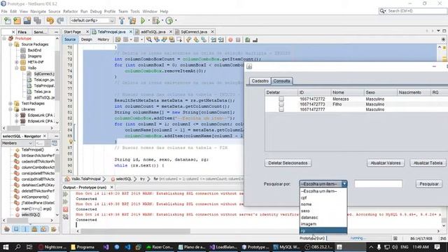Click the Clean and Build icon
Screen dimensions: 448x252
[132, 20]
